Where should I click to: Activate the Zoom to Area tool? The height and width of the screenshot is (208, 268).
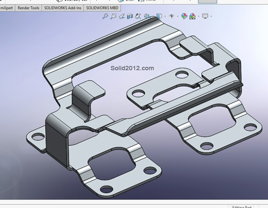point(113,16)
